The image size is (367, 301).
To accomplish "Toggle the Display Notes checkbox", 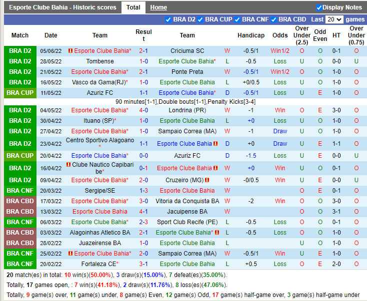I will [319, 7].
